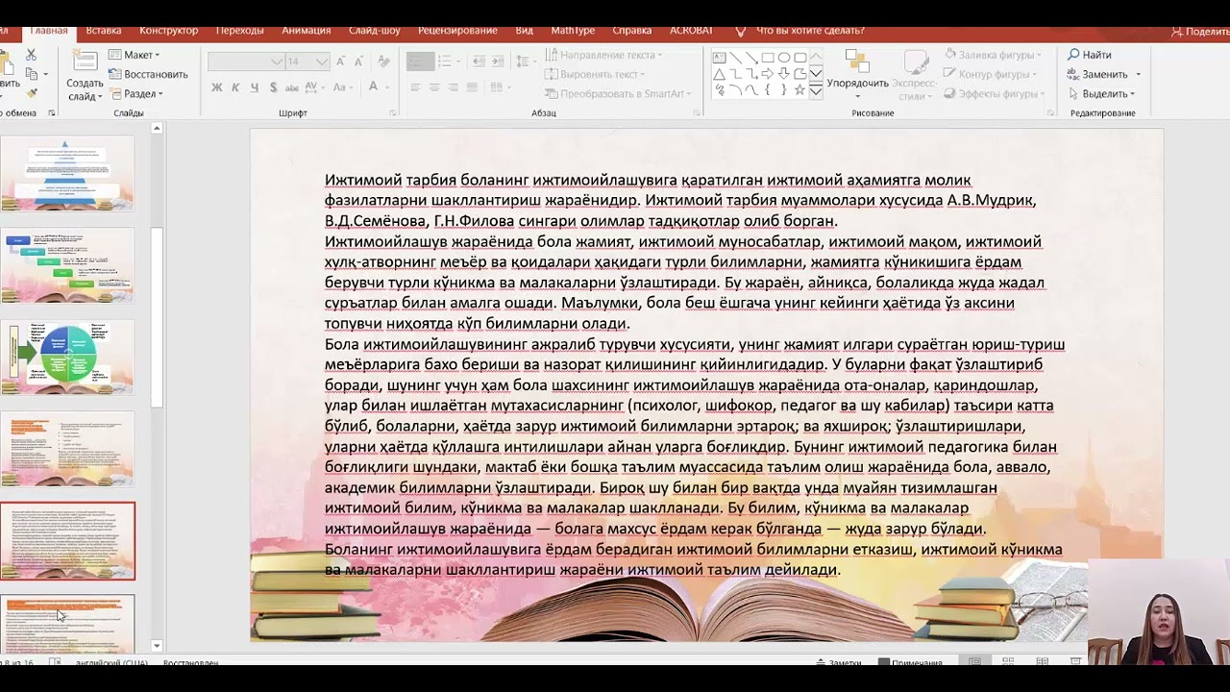
Task: Switch to the Слайд-шоу tab
Action: coord(375,31)
